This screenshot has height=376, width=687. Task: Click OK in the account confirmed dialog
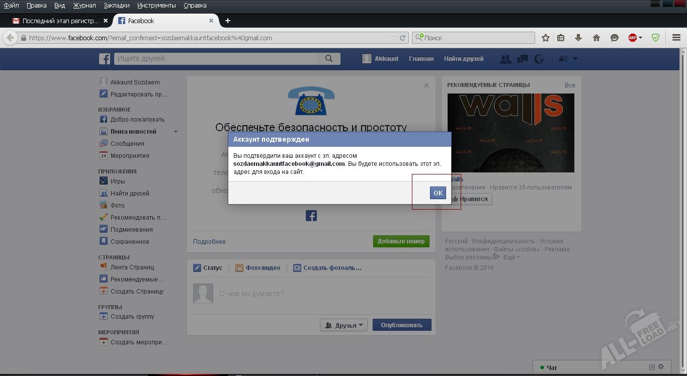point(438,193)
